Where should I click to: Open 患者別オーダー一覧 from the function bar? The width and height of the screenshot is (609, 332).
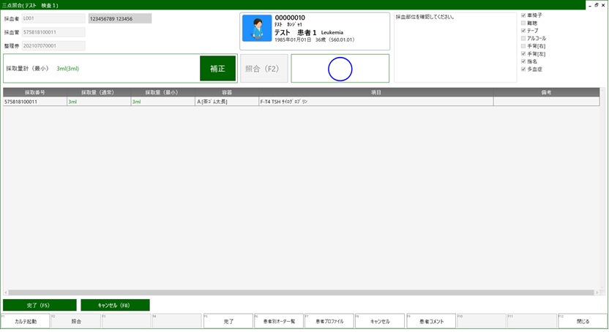[279, 321]
